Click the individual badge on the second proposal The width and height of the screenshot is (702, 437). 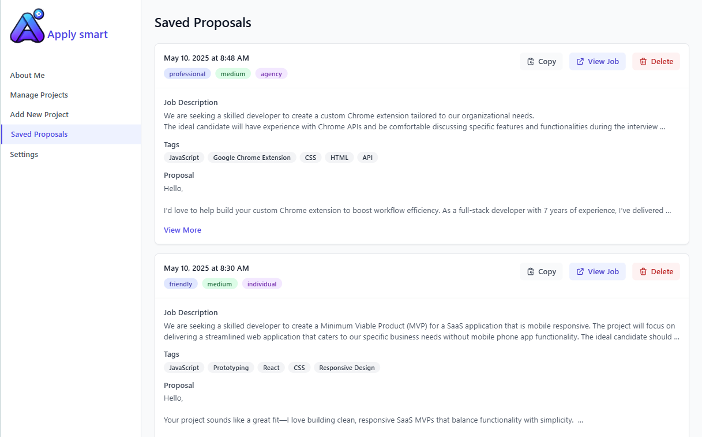pyautogui.click(x=262, y=284)
